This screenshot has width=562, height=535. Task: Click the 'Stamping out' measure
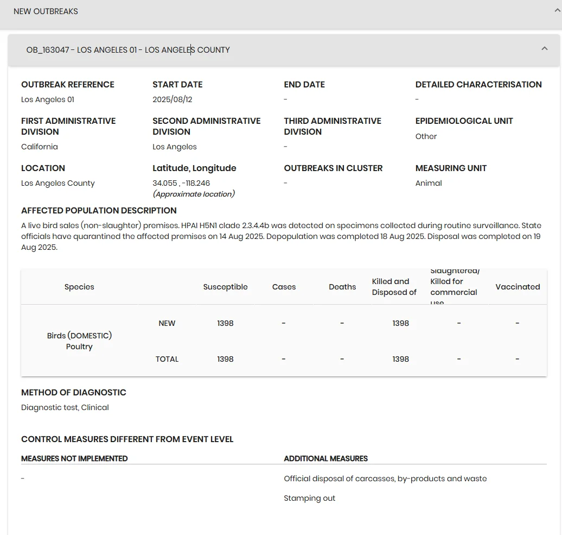coord(310,499)
